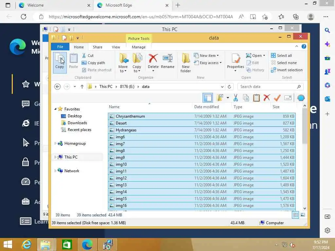
Task: Click the Edge browser URL address bar
Action: tap(141, 17)
